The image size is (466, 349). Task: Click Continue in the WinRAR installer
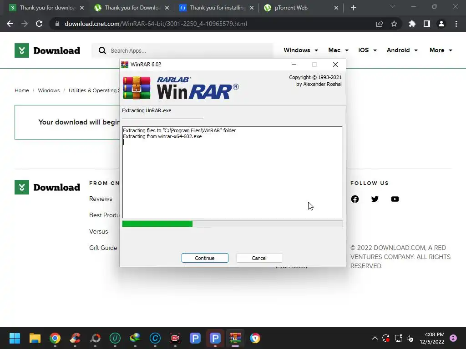click(205, 258)
